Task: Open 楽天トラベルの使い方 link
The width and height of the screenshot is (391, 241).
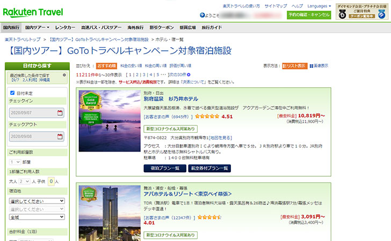Action: [x=241, y=6]
